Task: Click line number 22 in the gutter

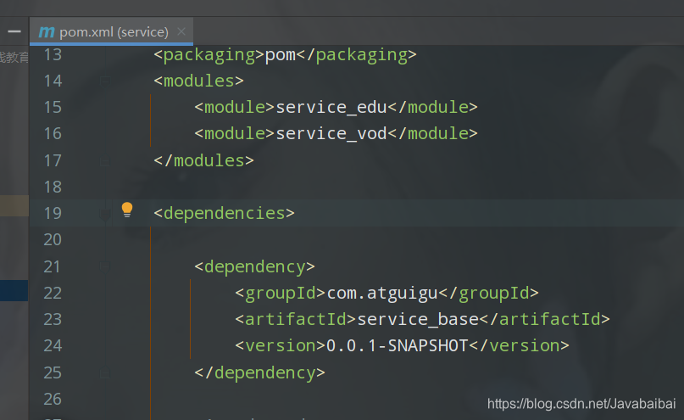Action: click(53, 293)
